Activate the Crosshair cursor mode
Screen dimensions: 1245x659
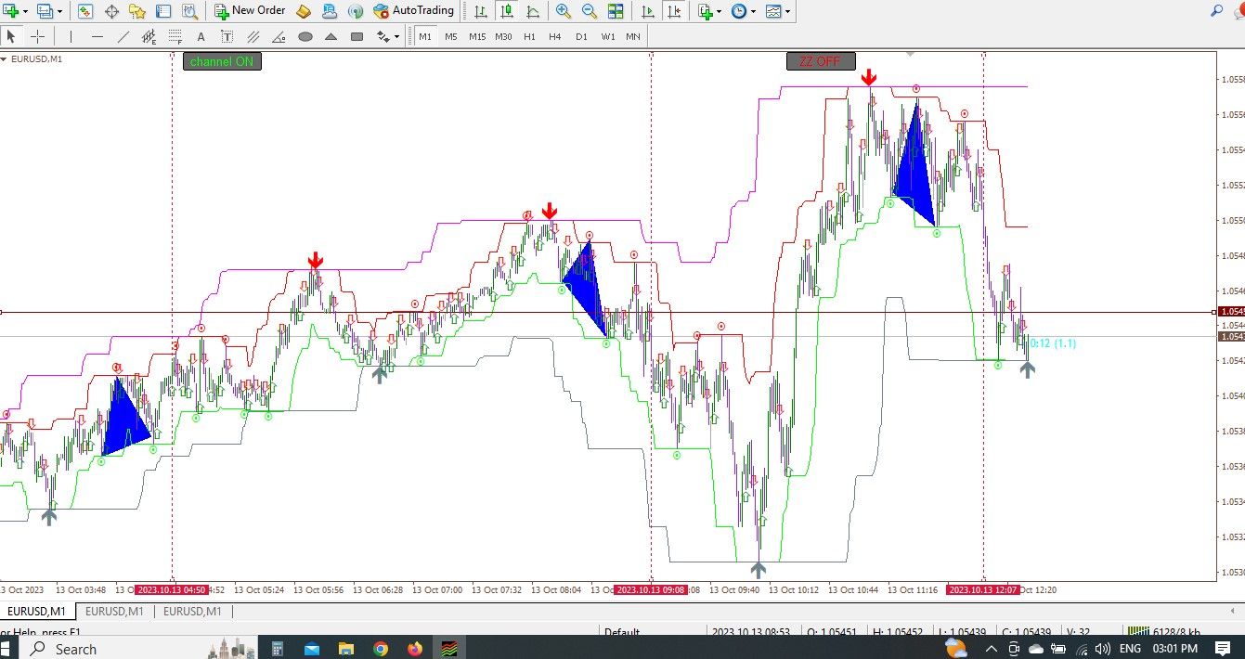coord(37,36)
